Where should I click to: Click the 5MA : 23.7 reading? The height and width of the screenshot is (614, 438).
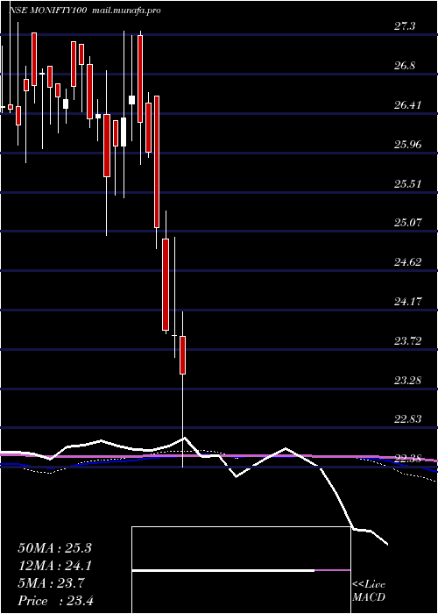coord(52,583)
